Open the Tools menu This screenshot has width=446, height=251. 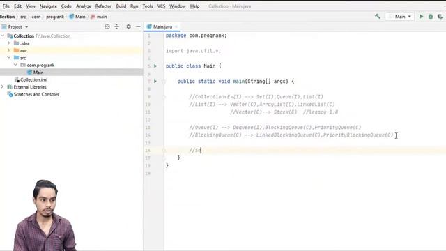[148, 6]
